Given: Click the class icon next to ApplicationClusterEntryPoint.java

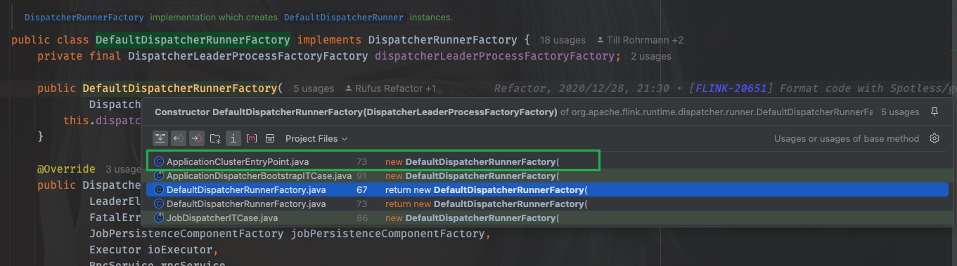Looking at the screenshot, I should (x=159, y=161).
